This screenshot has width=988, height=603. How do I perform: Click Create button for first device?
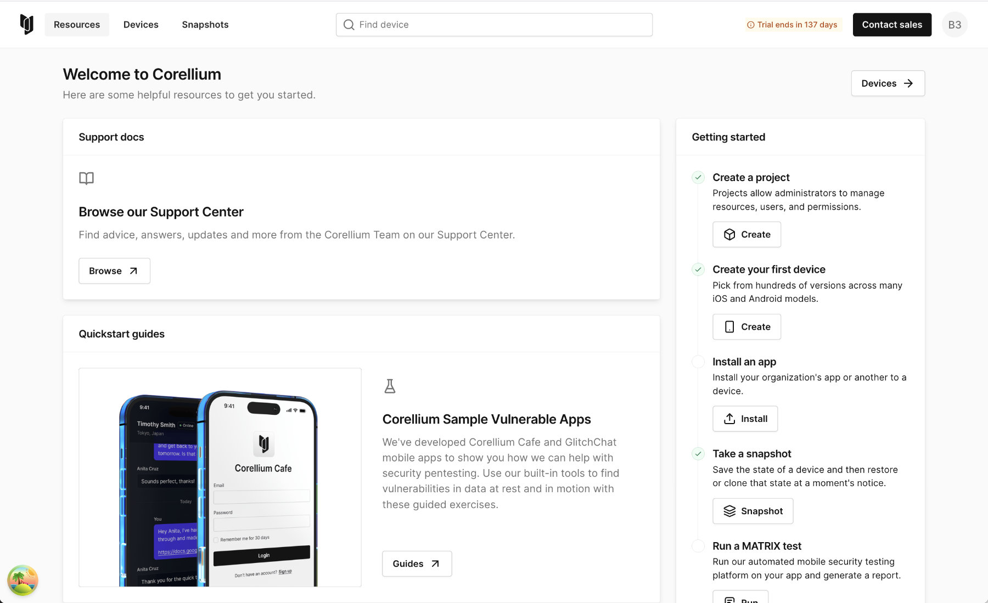coord(746,327)
